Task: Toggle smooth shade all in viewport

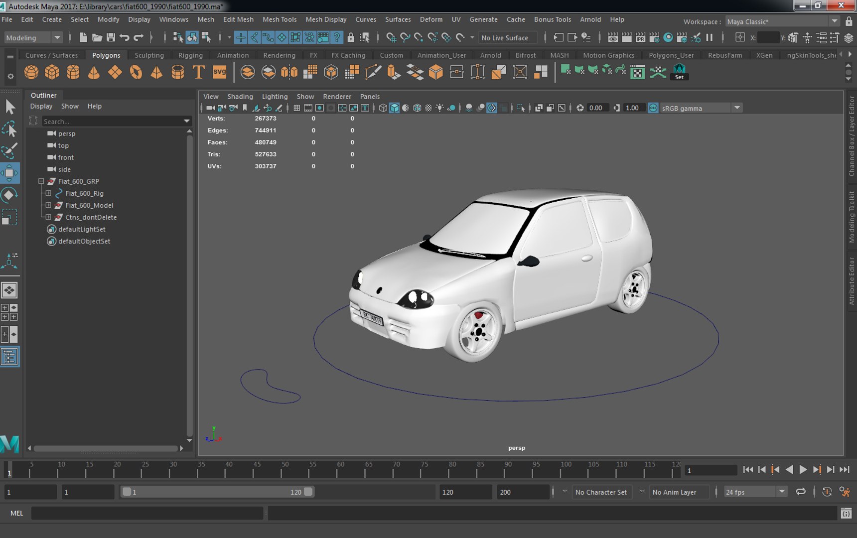Action: [394, 108]
